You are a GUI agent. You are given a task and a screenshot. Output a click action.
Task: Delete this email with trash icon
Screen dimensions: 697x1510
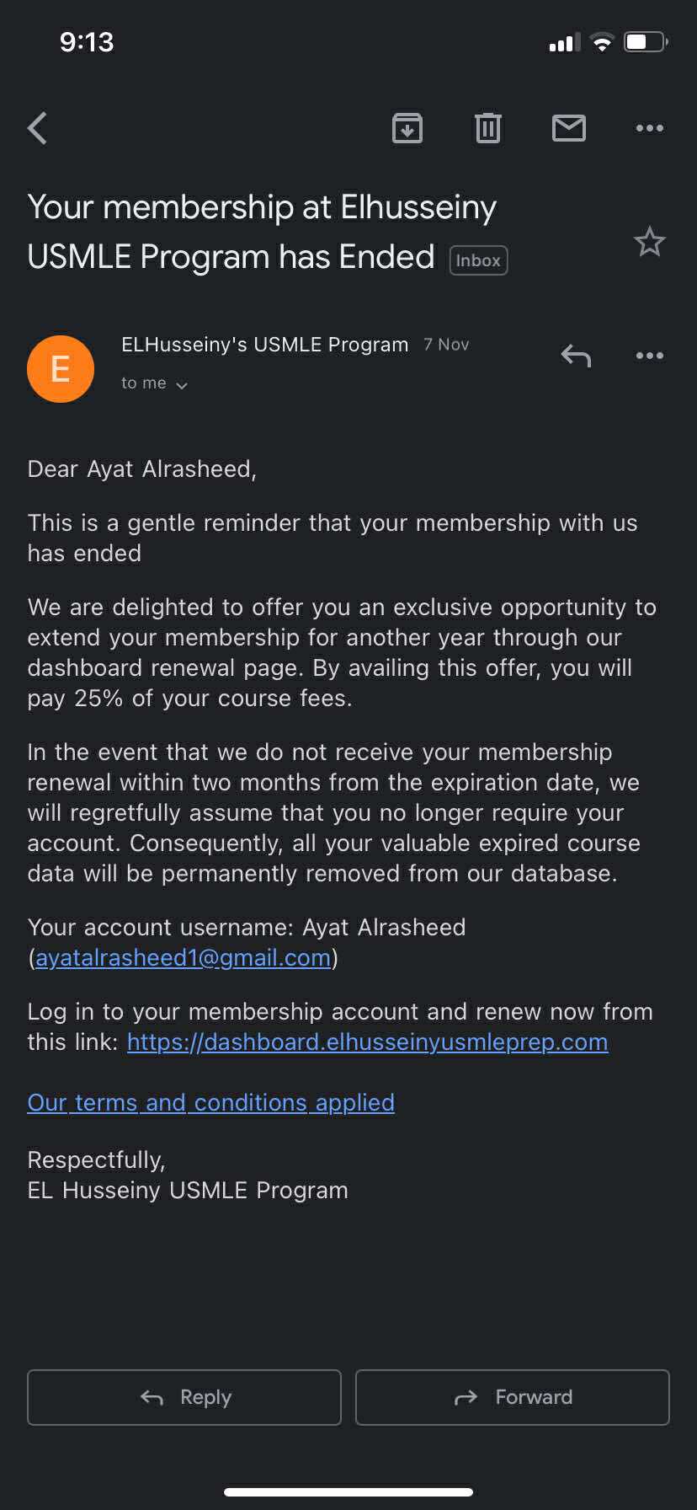(x=488, y=128)
